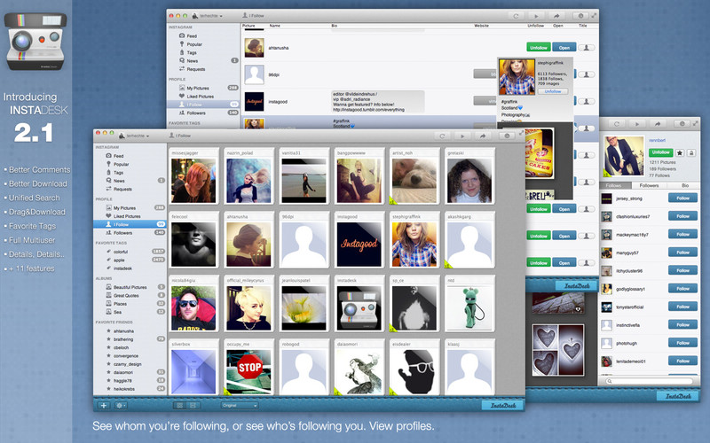Click the refresh icon in front window toolbar
710x443 pixels.
[x=440, y=136]
